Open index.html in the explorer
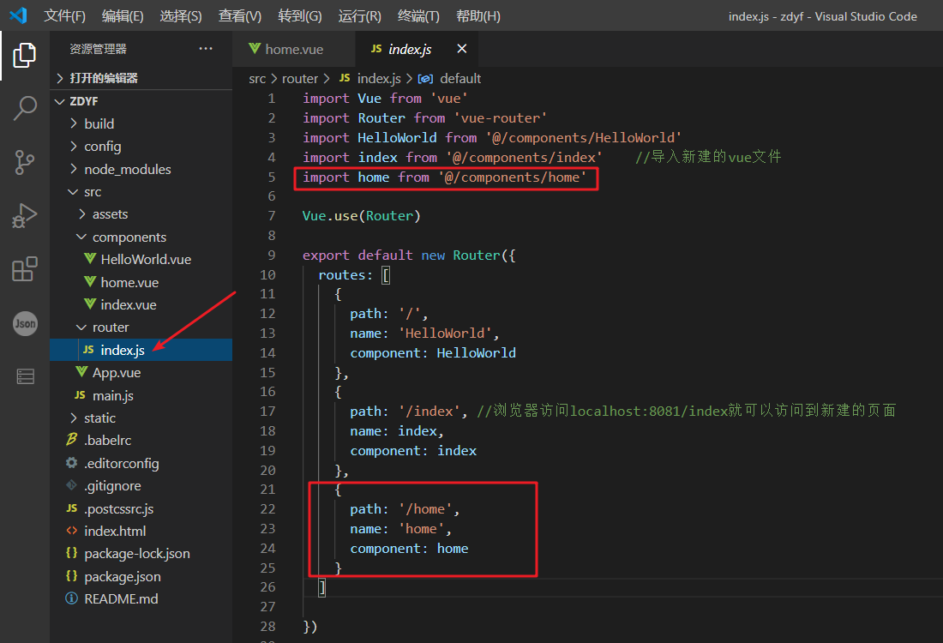 coord(141,532)
